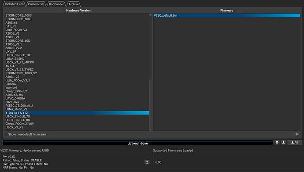
Task: Open the Bootloader tab
Action: (x=56, y=4)
